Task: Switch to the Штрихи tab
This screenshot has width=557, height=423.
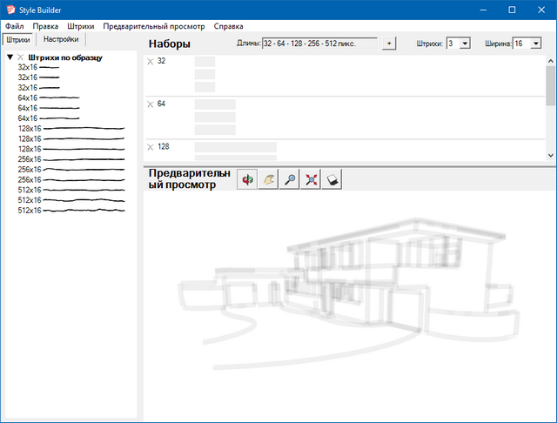Action: coord(17,39)
